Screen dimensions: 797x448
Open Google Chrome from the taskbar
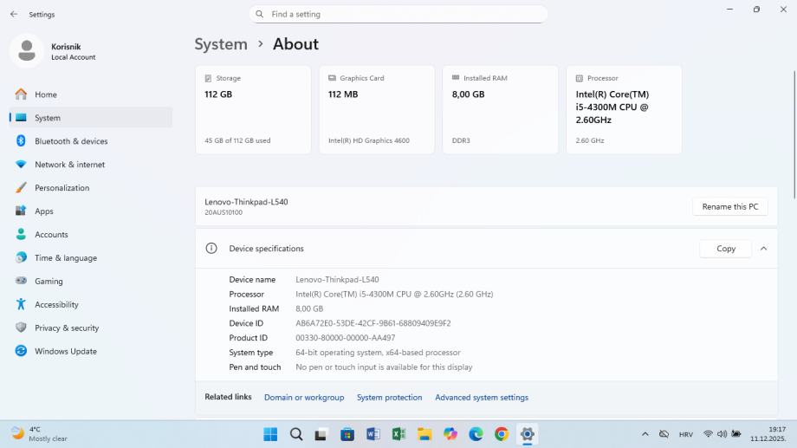click(x=502, y=434)
